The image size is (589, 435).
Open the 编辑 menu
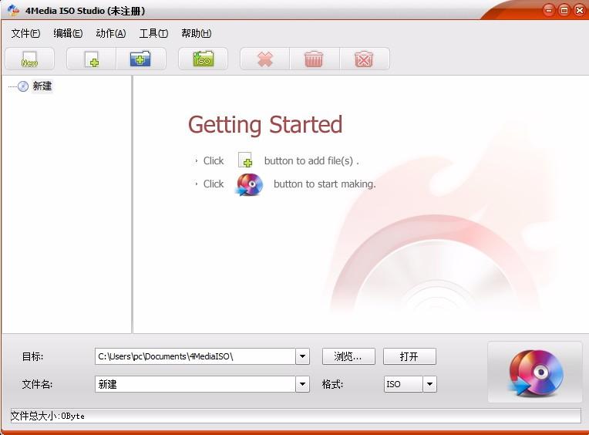(x=68, y=33)
